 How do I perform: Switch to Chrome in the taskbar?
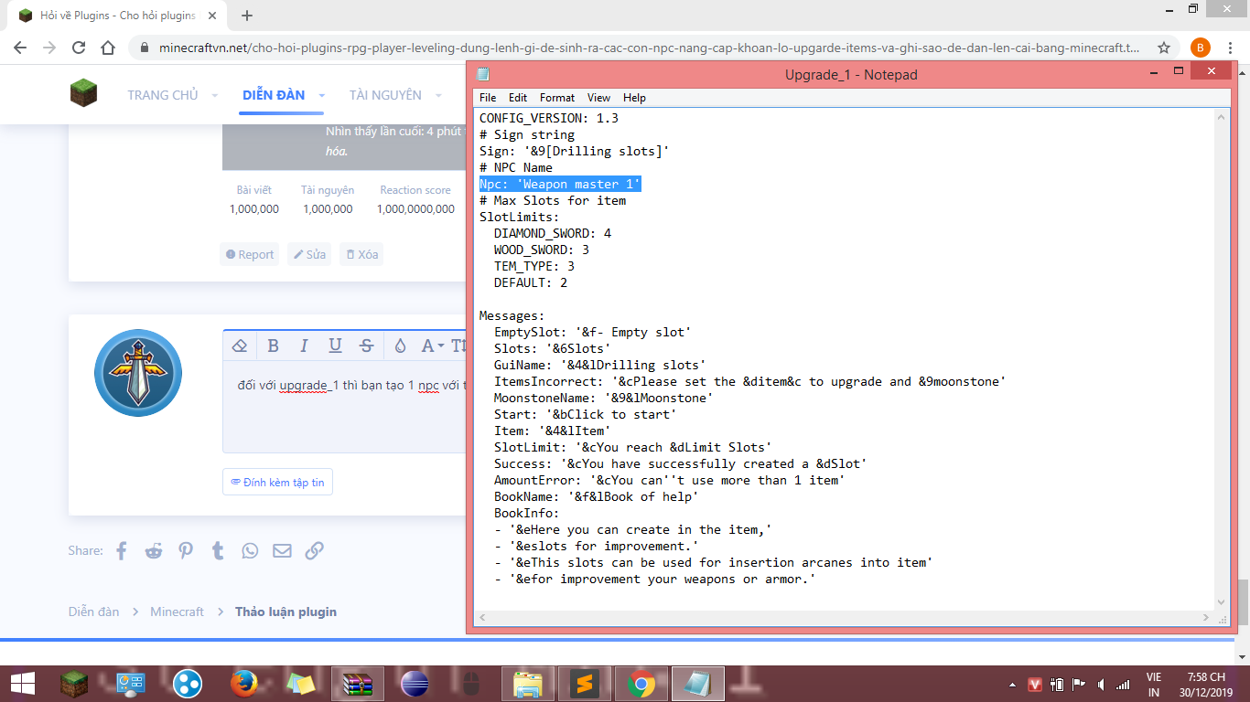[x=641, y=683]
